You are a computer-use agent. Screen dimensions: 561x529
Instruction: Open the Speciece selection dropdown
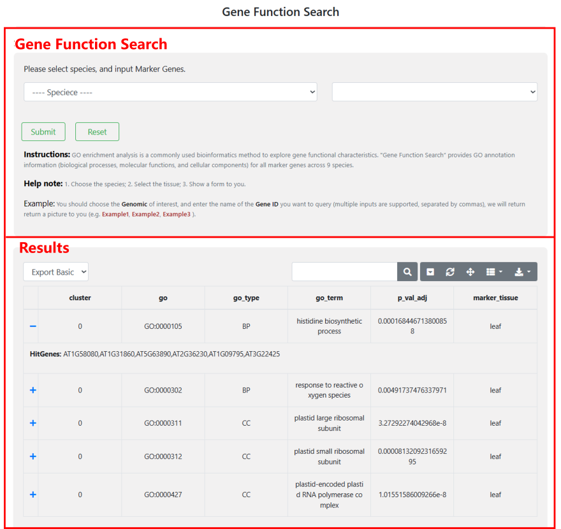click(170, 92)
